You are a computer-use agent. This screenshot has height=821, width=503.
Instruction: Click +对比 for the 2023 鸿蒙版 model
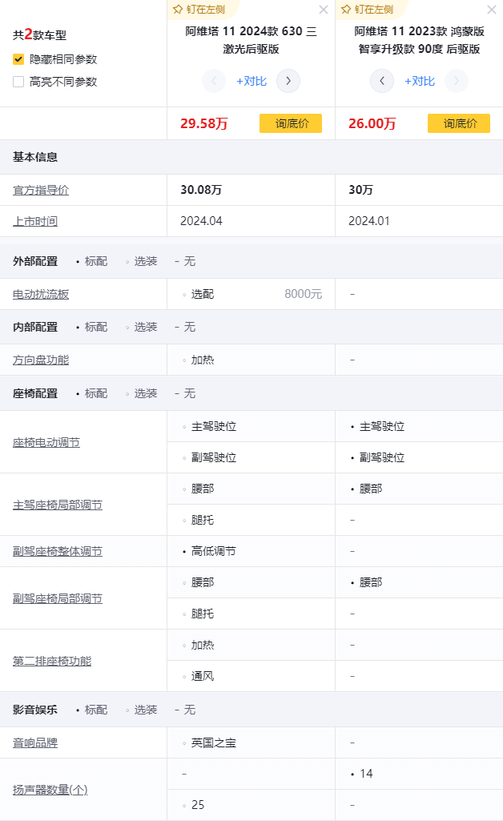[x=419, y=81]
